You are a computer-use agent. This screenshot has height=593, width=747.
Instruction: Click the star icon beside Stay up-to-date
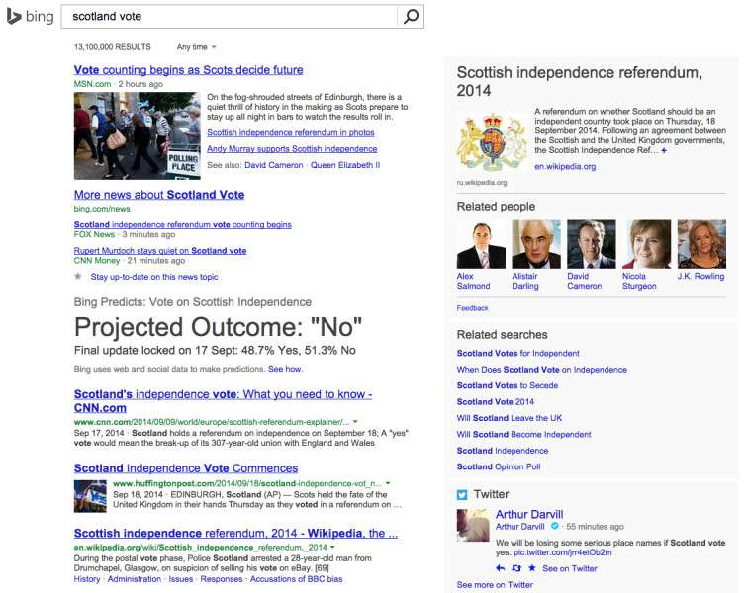coord(78,276)
